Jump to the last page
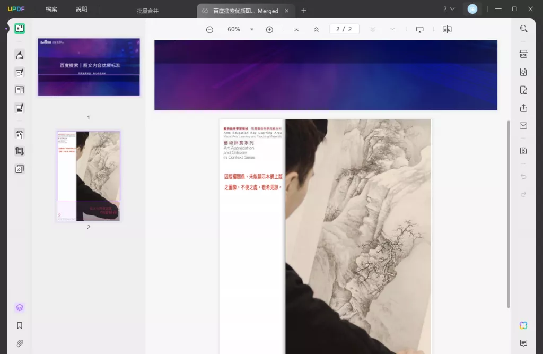 pyautogui.click(x=392, y=30)
